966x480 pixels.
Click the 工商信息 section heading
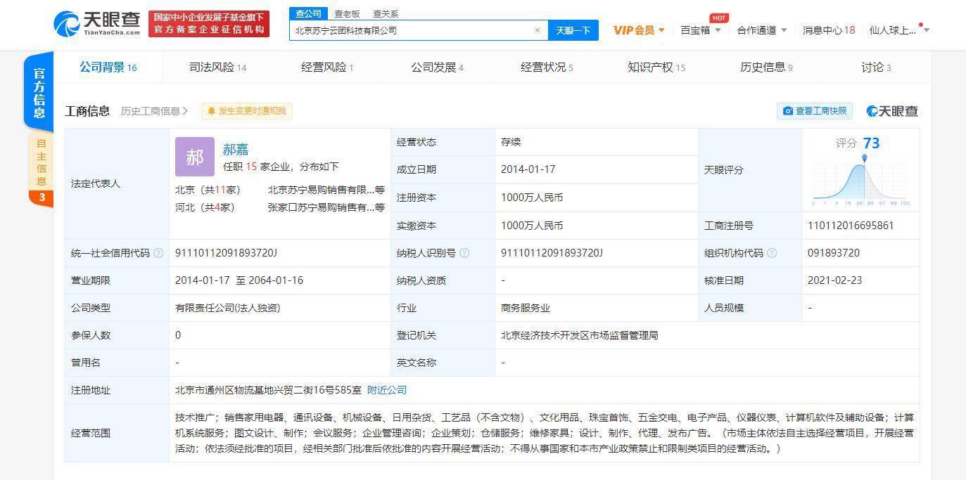pyautogui.click(x=87, y=111)
